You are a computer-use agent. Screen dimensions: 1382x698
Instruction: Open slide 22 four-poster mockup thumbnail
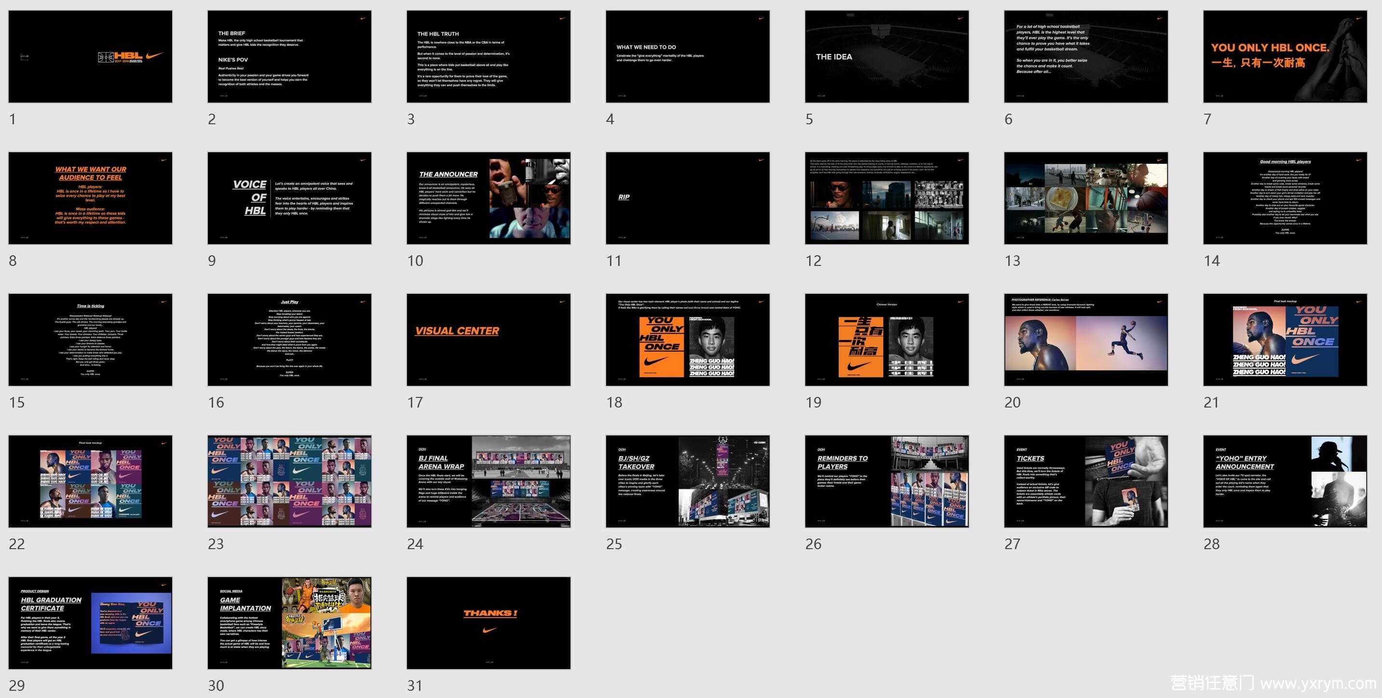pos(90,481)
